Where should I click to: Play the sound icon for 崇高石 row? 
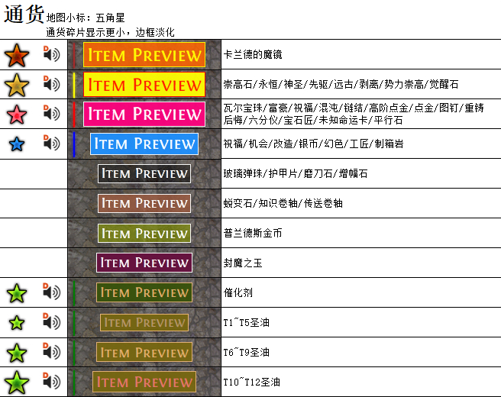pyautogui.click(x=51, y=83)
